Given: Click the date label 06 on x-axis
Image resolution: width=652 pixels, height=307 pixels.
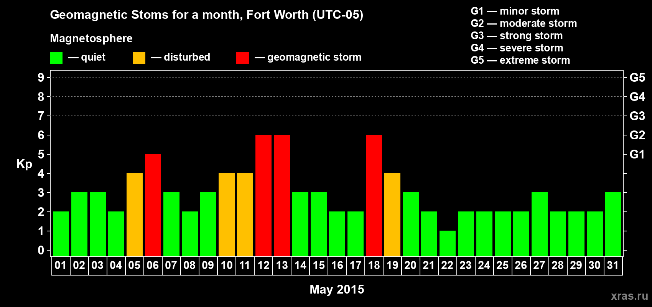Looking at the screenshot, I should [153, 266].
